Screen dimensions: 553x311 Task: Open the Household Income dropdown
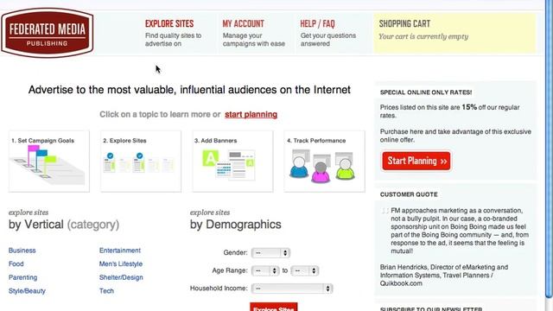point(292,289)
